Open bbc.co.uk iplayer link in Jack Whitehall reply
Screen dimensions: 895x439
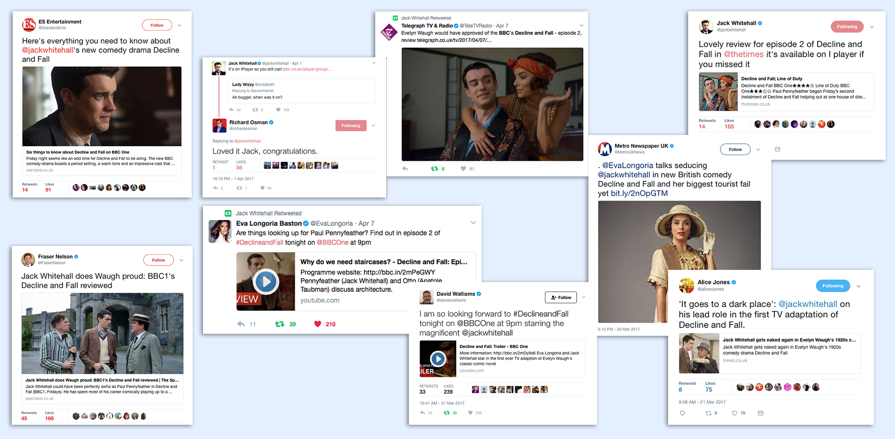[308, 69]
